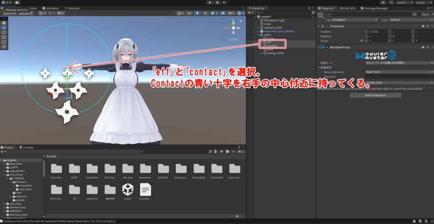
Task: Switch to the Package Manager tab
Action: point(374,8)
